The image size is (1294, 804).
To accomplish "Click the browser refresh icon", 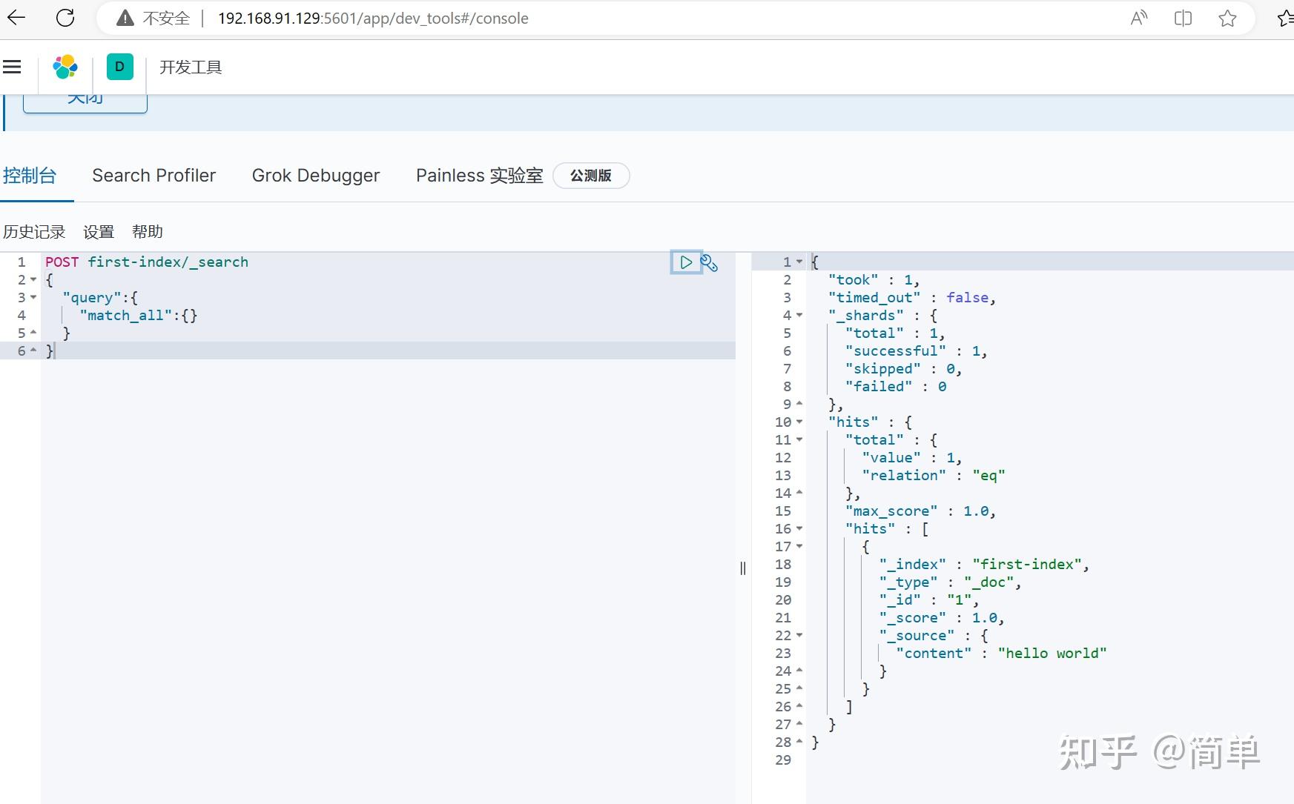I will [65, 18].
